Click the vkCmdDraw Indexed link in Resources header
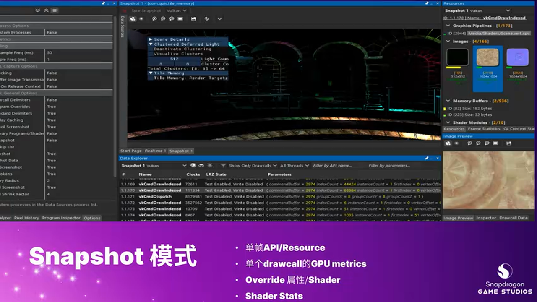This screenshot has height=302, width=537. [x=506, y=18]
